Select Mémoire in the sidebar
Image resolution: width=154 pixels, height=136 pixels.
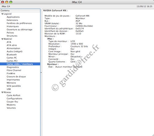[x=11, y=83]
